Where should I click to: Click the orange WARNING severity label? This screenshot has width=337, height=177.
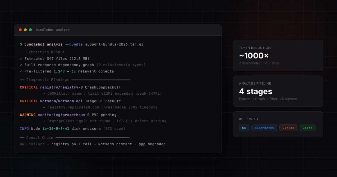click(x=28, y=115)
